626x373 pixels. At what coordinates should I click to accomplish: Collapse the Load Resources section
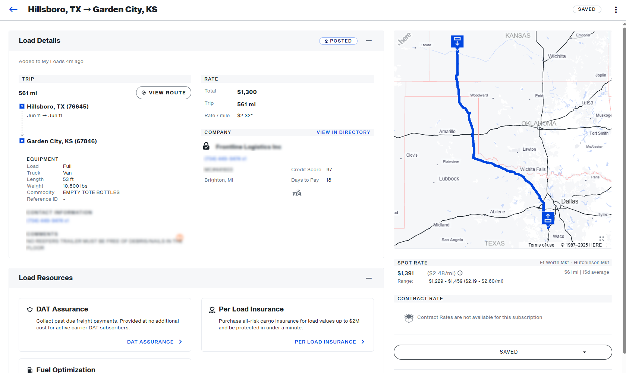point(369,278)
